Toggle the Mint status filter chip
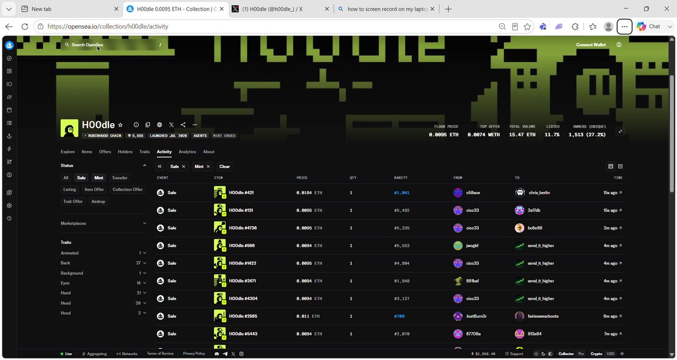This screenshot has width=677, height=360. 99,178
